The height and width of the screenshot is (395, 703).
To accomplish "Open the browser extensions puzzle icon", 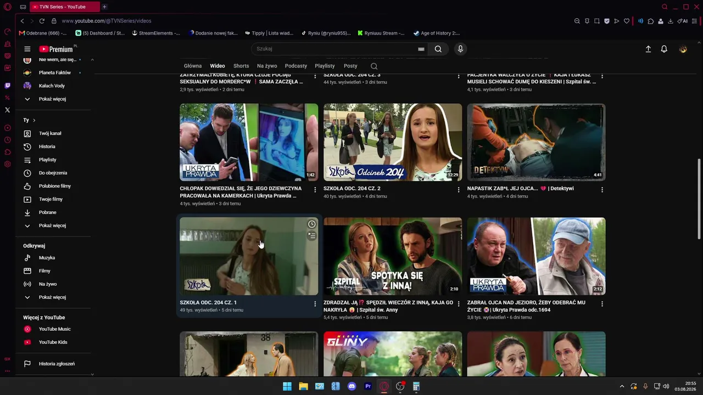I will (x=651, y=21).
